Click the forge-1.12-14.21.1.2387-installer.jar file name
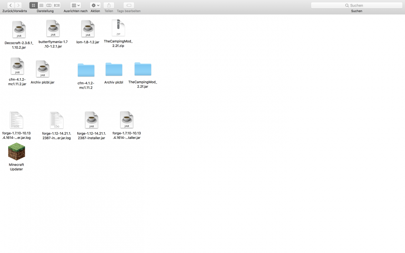The image size is (405, 253). click(x=92, y=136)
